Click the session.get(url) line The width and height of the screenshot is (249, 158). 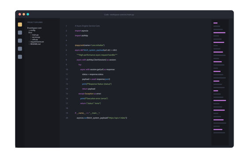point(98,69)
